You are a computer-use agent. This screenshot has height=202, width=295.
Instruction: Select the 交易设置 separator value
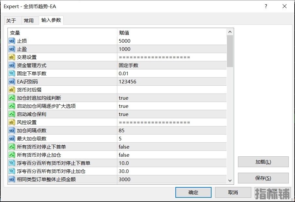pyautogui.click(x=155, y=57)
